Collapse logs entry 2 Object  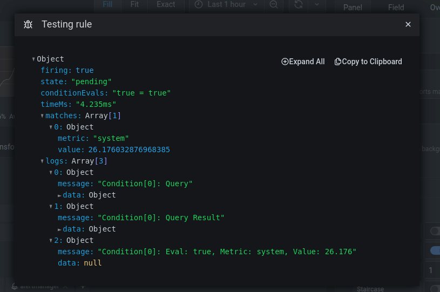pos(51,241)
